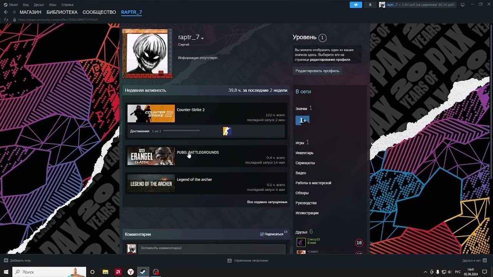493x277 pixels.
Task: Open the AMD software taskbar icon
Action: click(x=118, y=272)
